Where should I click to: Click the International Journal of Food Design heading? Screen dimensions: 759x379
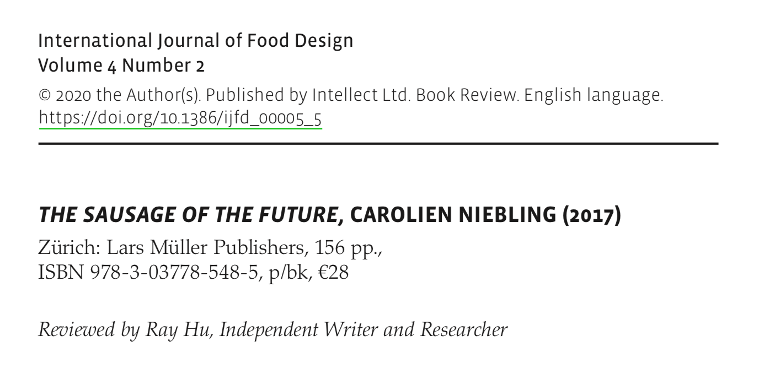195,42
